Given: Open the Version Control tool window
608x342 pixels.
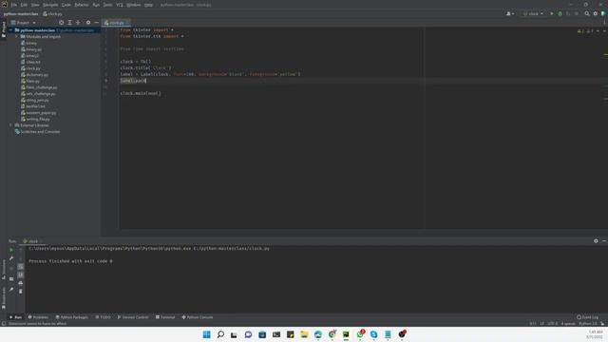Looking at the screenshot, I should [133, 317].
